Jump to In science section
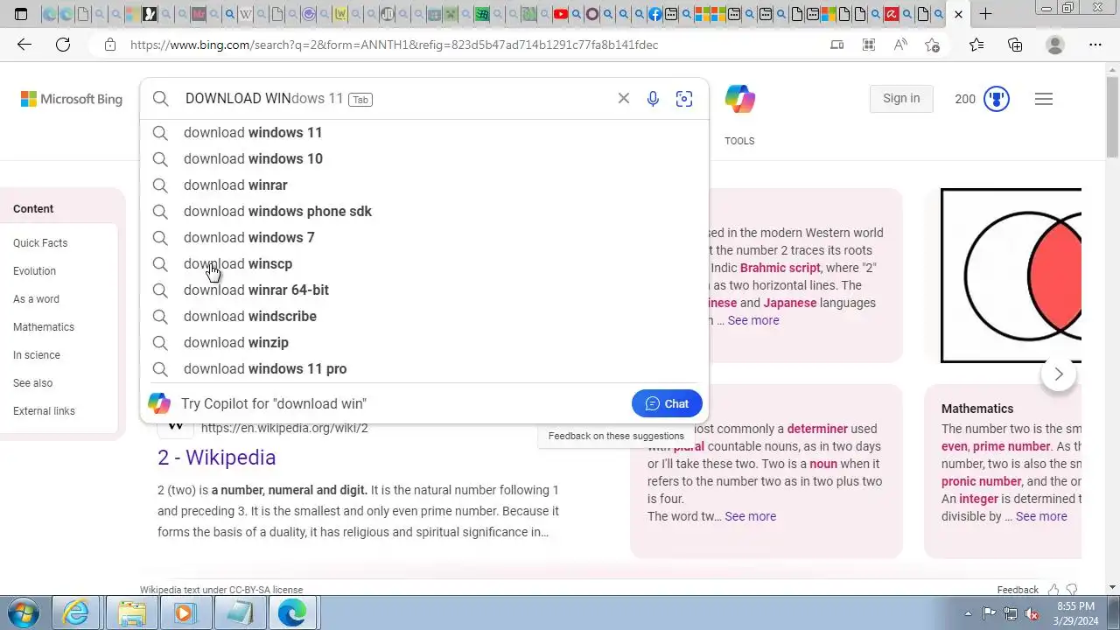 (37, 355)
